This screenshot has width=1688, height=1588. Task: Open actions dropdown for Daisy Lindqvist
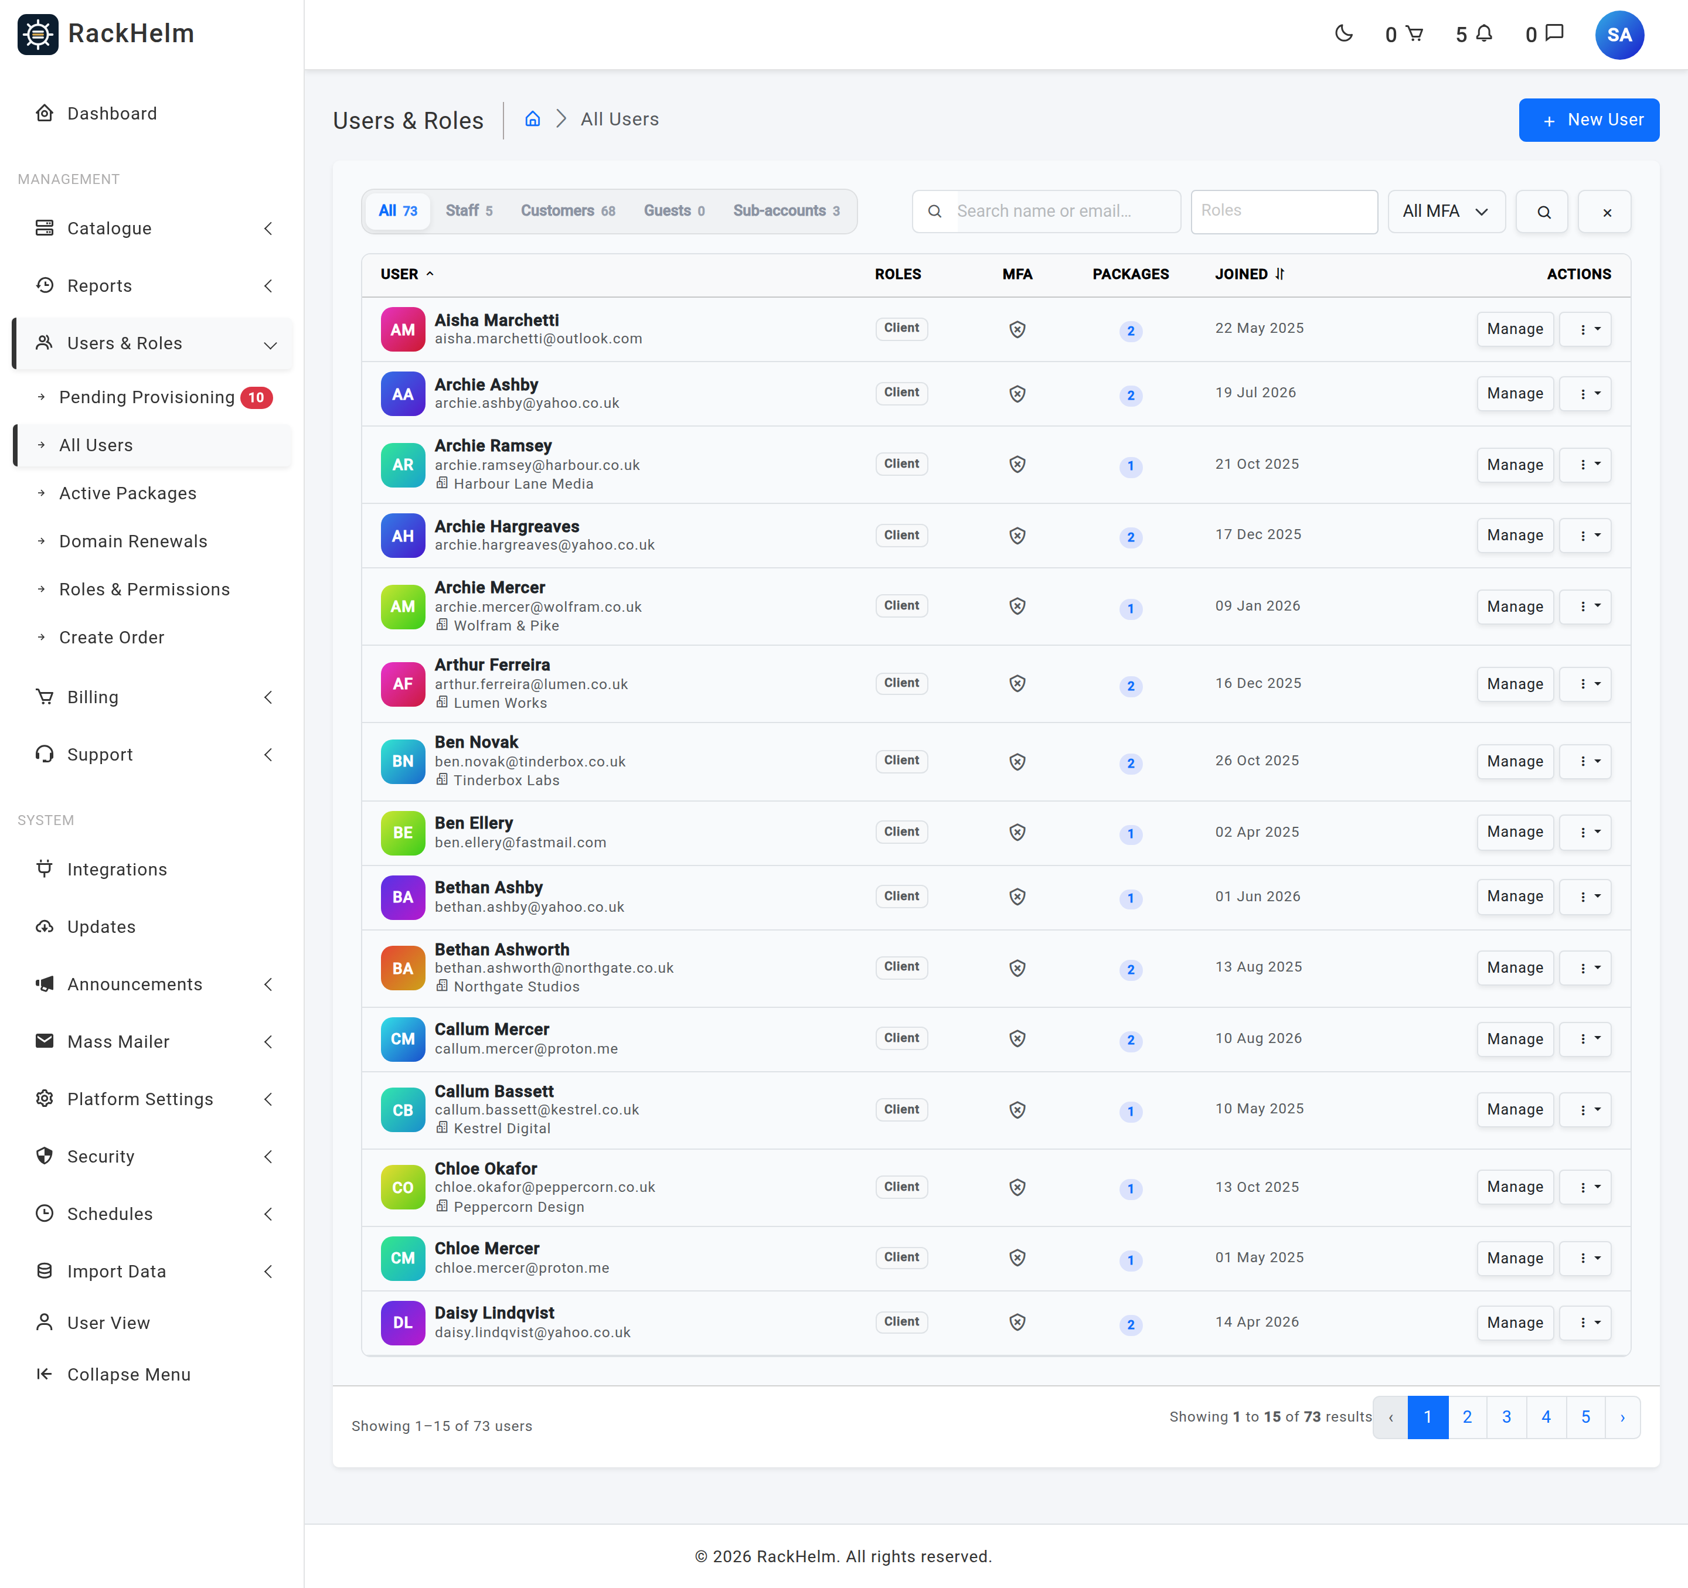coord(1585,1323)
